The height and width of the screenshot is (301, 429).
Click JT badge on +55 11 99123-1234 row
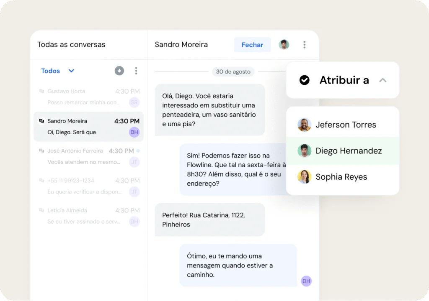(x=134, y=192)
